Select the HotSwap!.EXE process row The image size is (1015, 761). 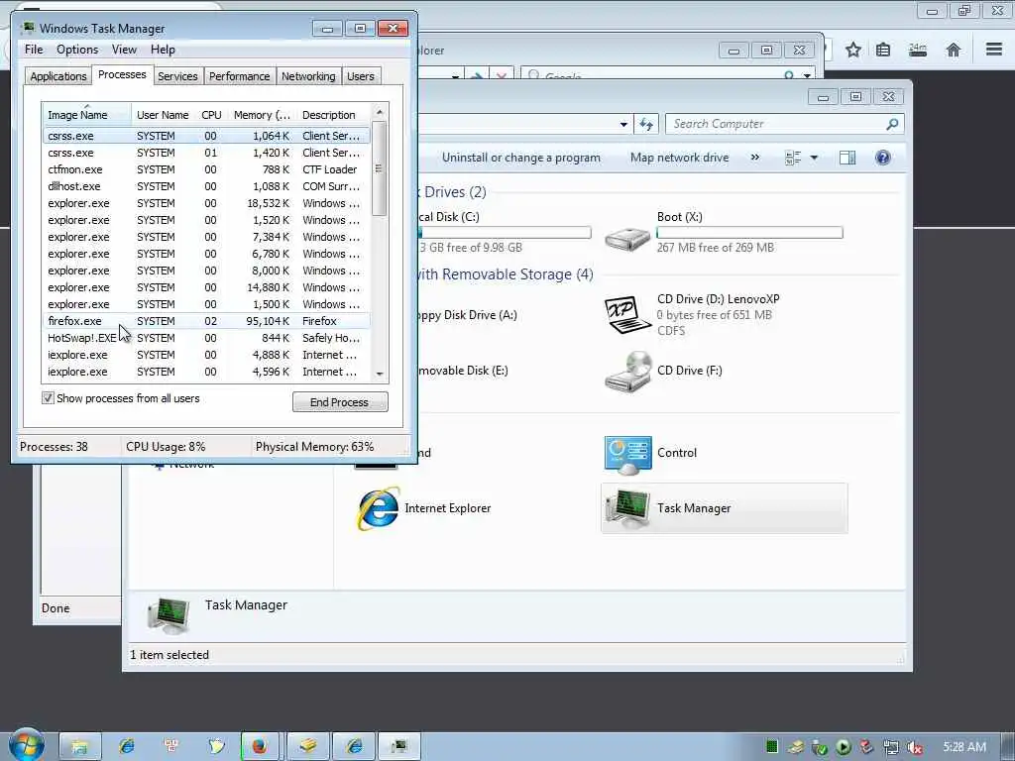click(x=206, y=338)
